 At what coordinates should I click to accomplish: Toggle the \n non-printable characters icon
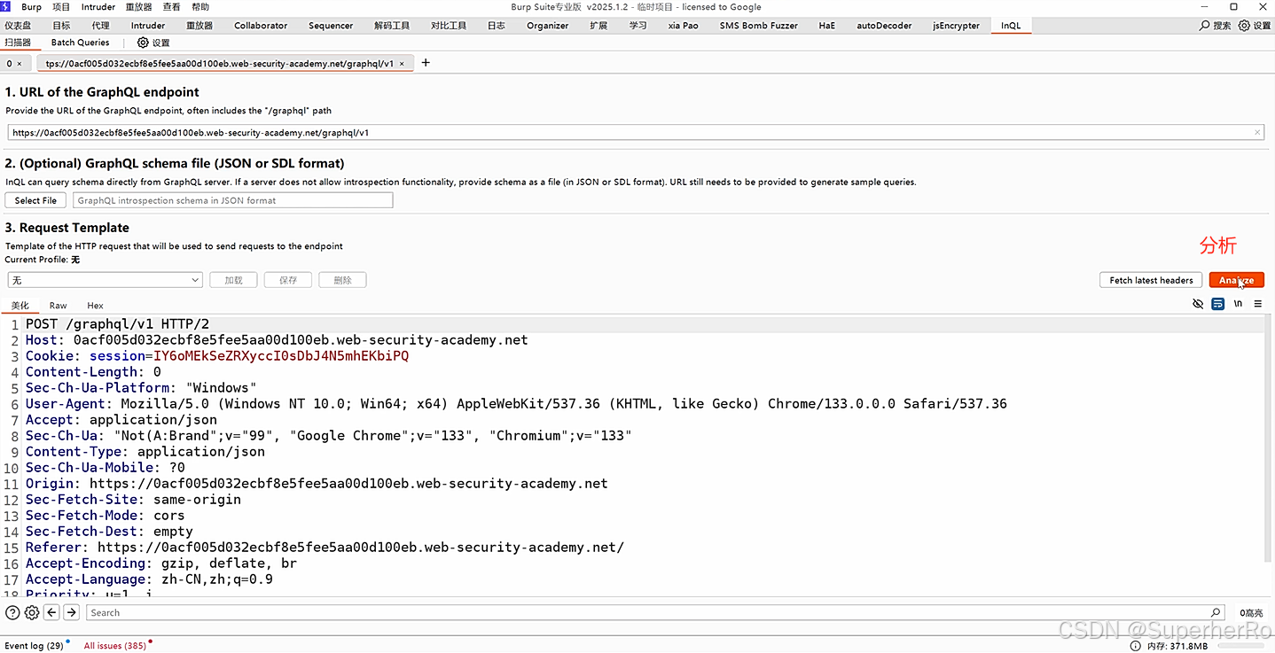(x=1238, y=304)
